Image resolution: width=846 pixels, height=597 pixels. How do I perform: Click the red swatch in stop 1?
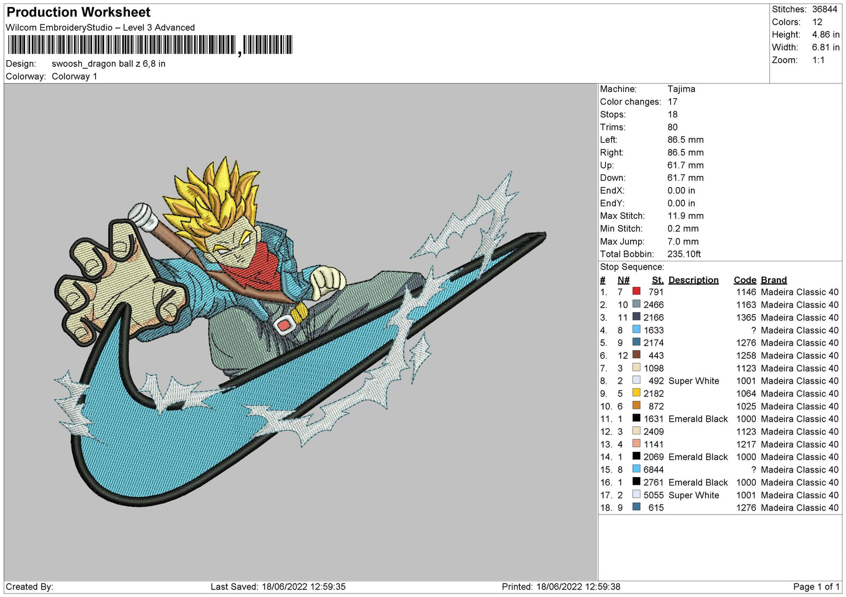click(636, 291)
